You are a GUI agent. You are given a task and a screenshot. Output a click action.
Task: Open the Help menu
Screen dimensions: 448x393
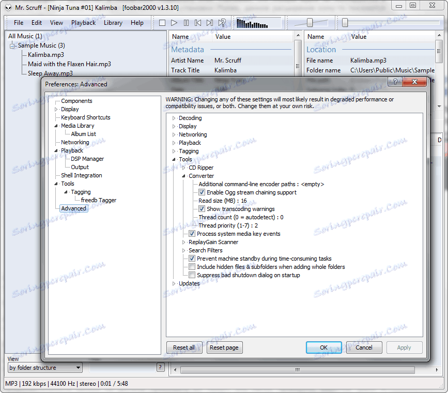pyautogui.click(x=137, y=23)
